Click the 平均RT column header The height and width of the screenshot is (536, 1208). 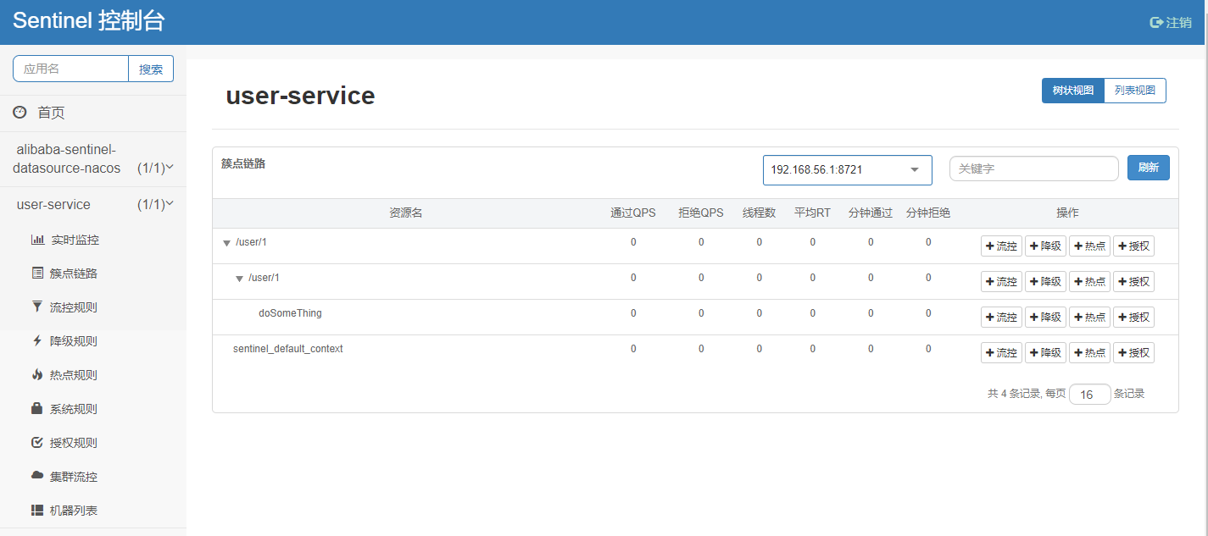[812, 213]
